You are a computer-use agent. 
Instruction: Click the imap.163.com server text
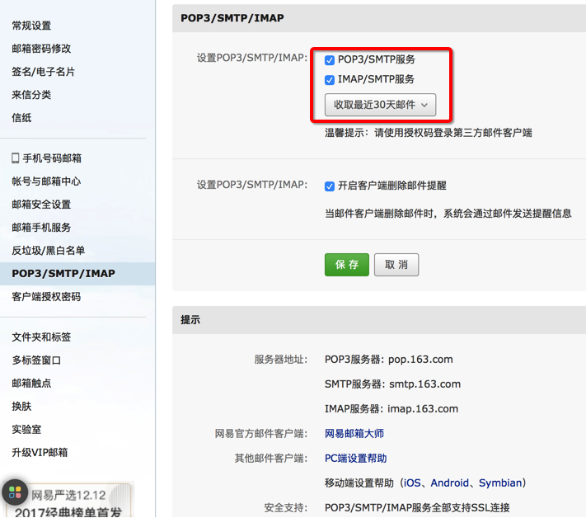click(423, 409)
